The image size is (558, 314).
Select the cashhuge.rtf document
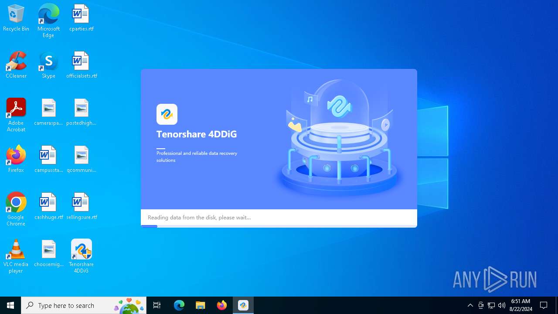coord(48,207)
